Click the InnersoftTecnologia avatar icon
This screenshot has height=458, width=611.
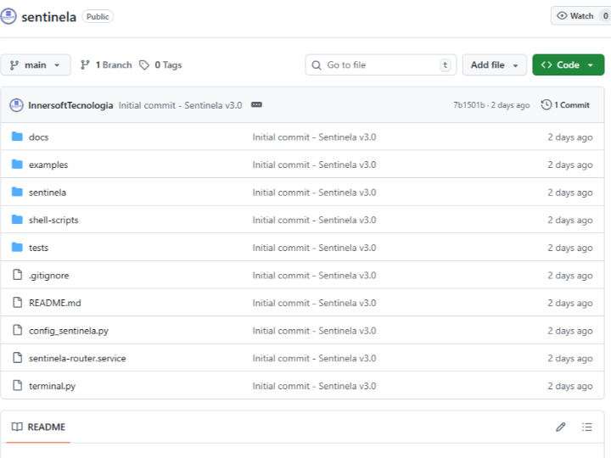[16, 105]
